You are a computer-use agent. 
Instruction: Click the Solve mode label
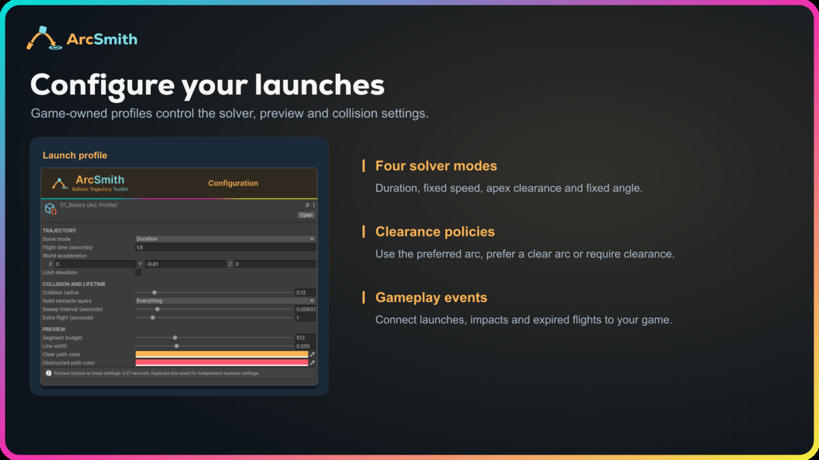[x=57, y=239]
